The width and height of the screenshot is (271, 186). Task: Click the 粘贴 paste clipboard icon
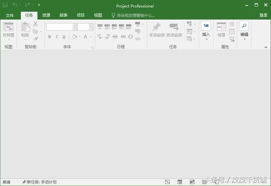coord(25,27)
